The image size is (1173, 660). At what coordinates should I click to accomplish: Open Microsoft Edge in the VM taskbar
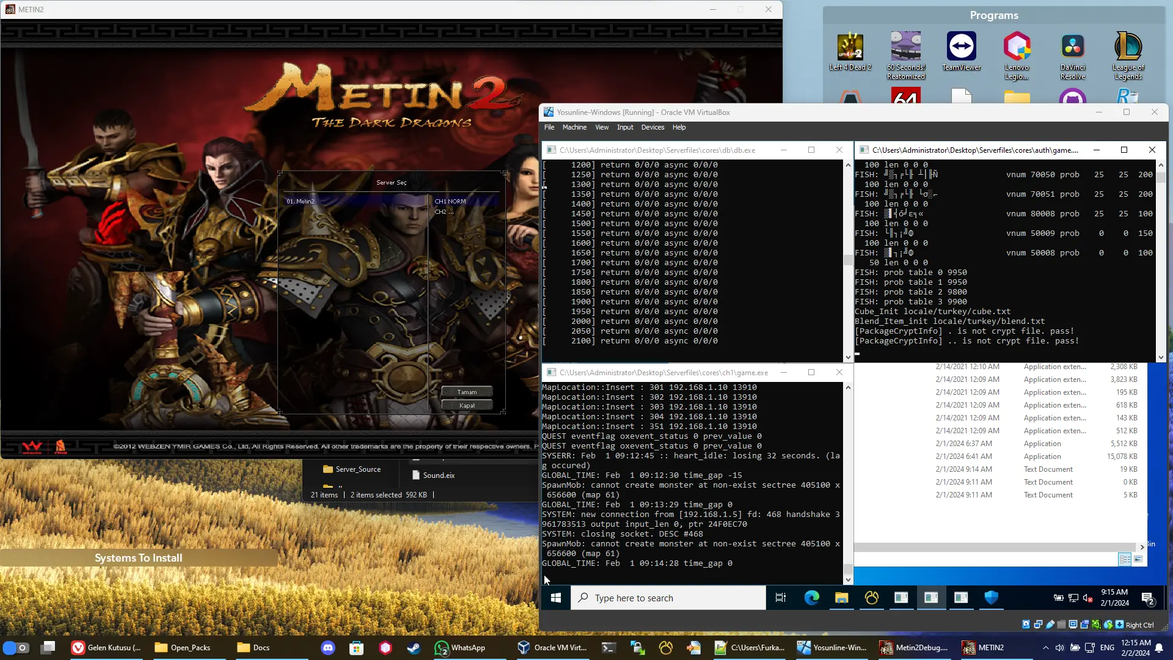tap(811, 598)
